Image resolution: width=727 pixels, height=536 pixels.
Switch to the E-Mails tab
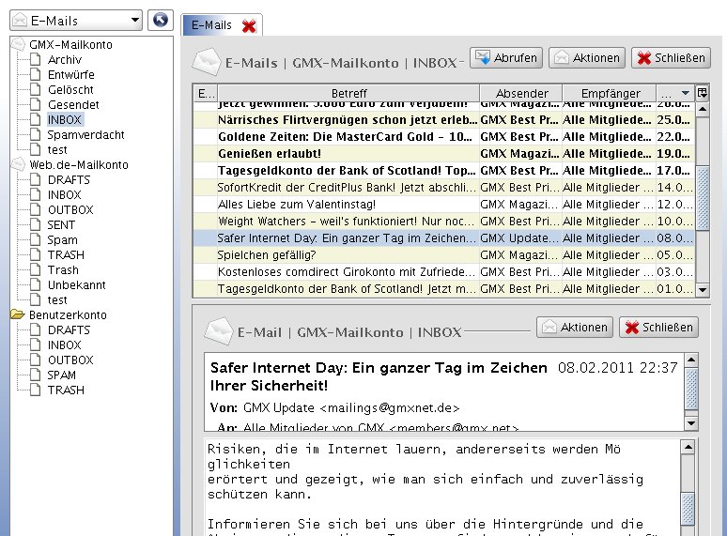tap(211, 25)
